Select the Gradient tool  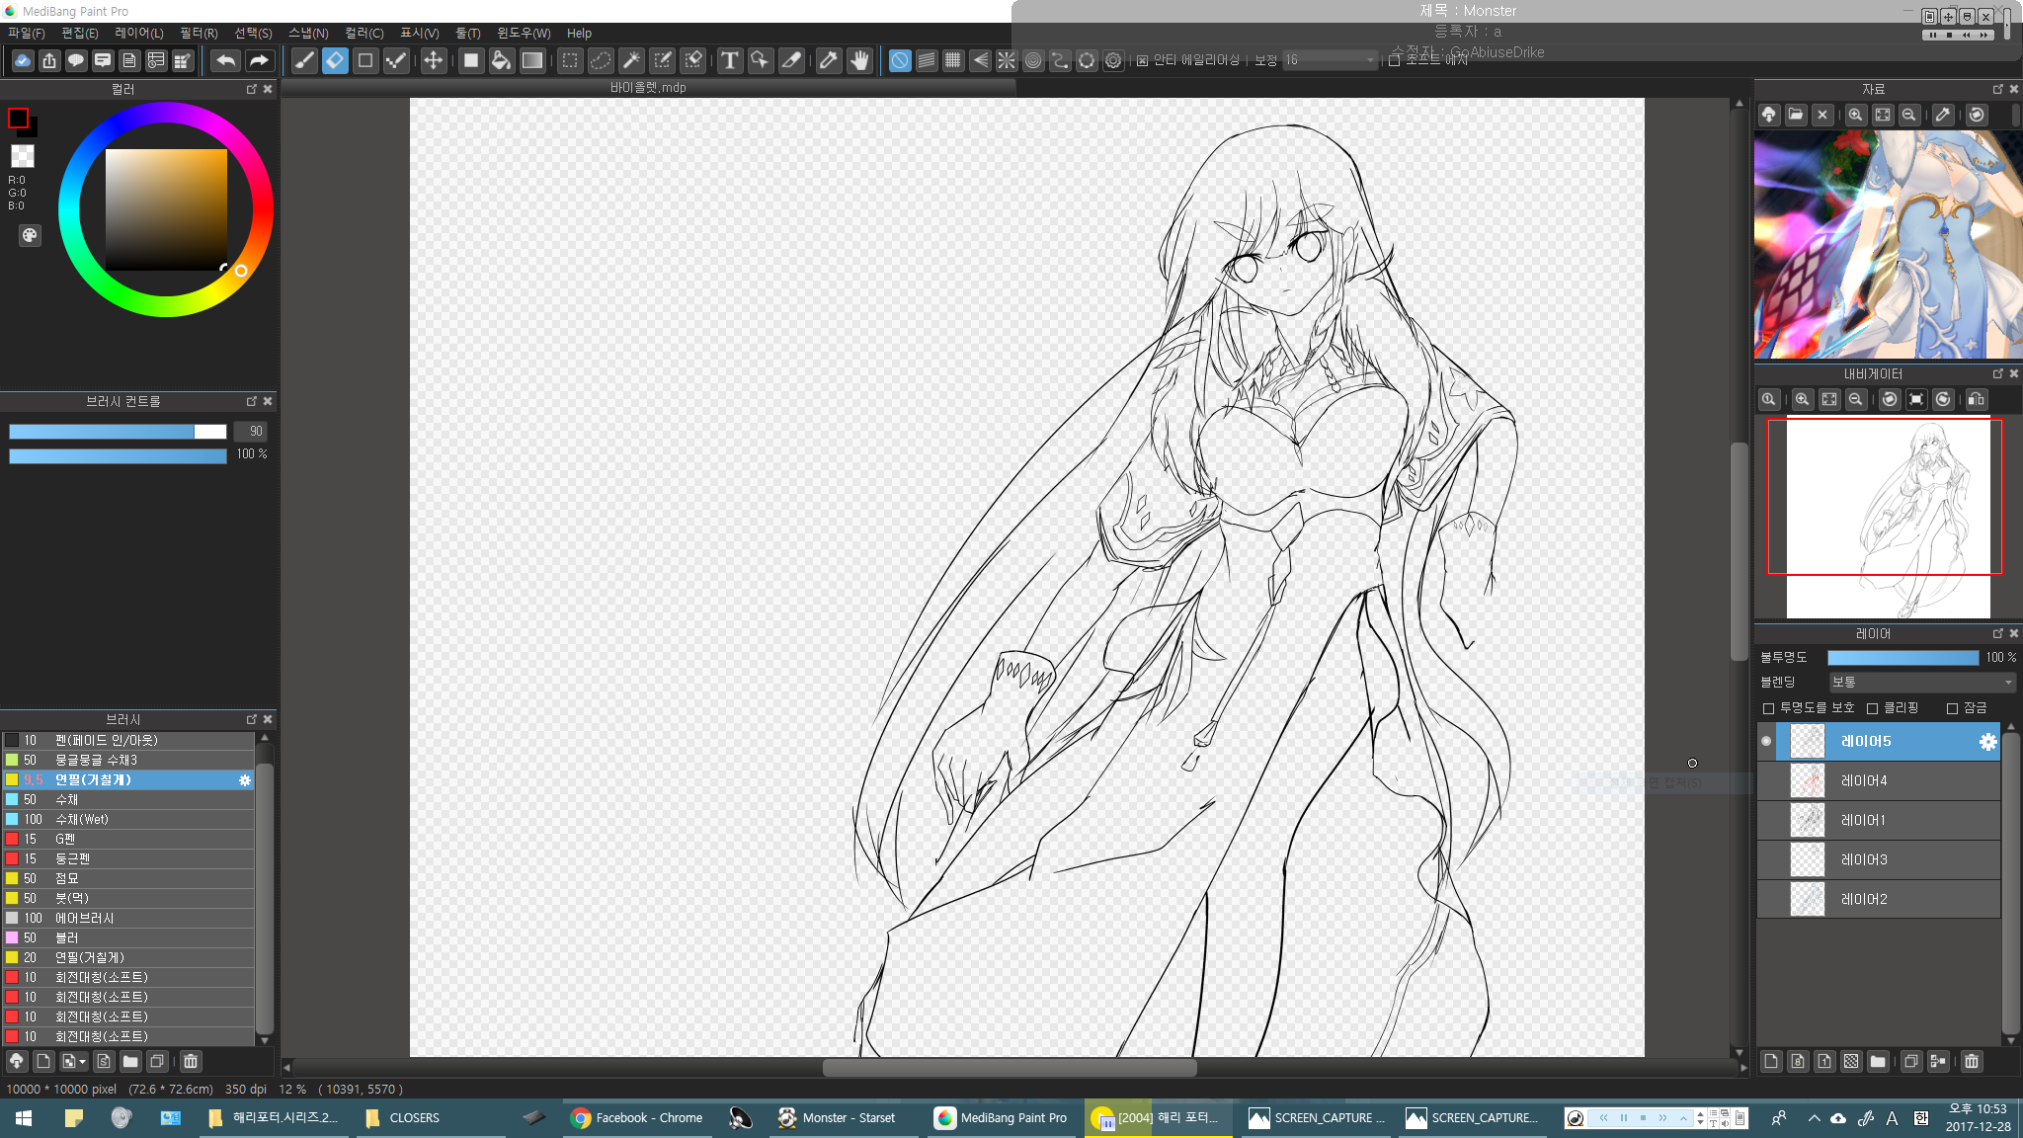(x=532, y=61)
